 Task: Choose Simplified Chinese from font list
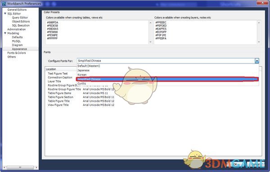167,79
